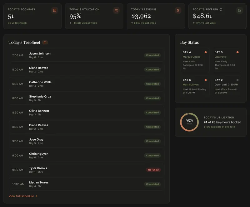250x207 pixels.
Task: Click Marcus Chang in Bay 4
Action: pyautogui.click(x=192, y=57)
